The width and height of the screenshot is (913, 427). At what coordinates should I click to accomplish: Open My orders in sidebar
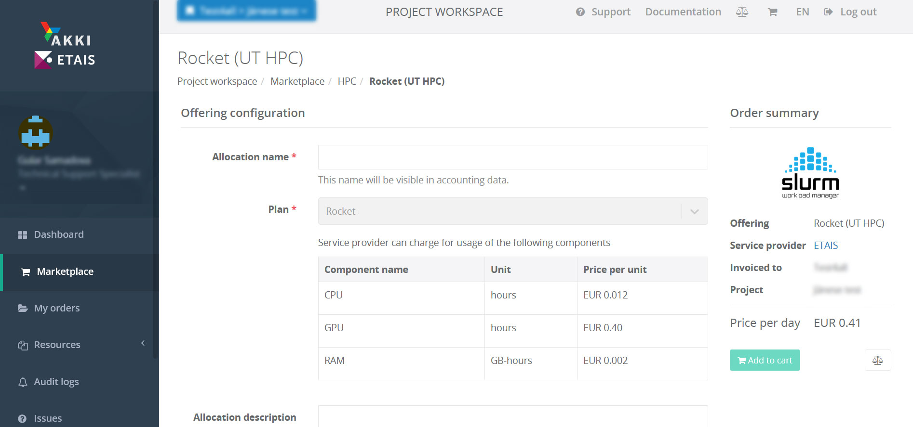pyautogui.click(x=80, y=308)
